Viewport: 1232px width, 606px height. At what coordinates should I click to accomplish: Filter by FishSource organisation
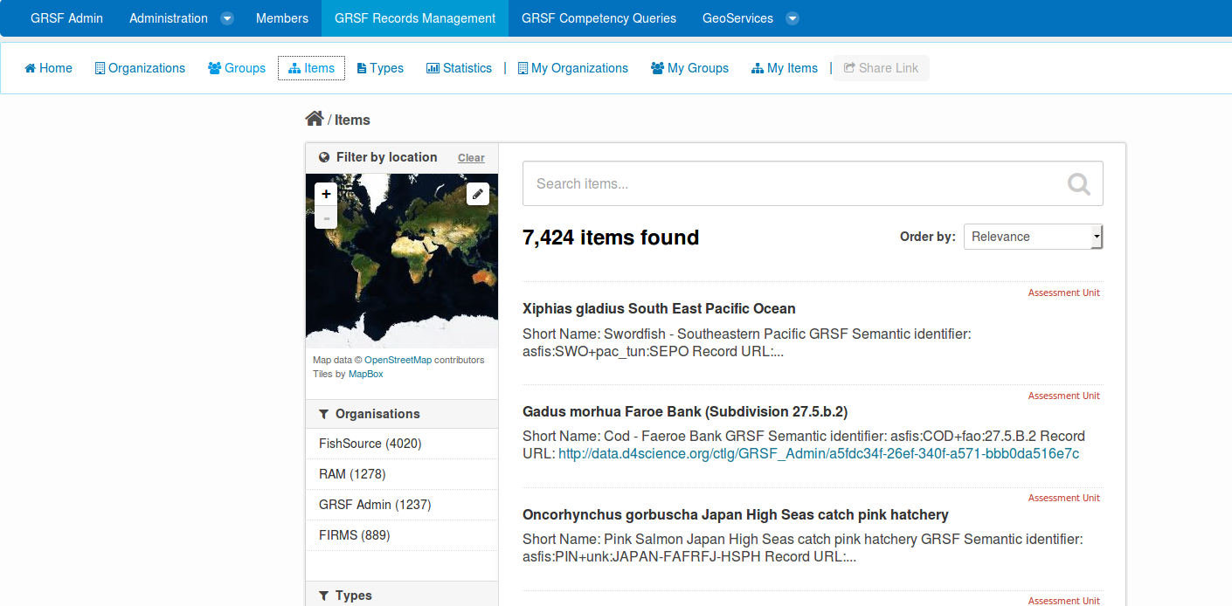(370, 444)
